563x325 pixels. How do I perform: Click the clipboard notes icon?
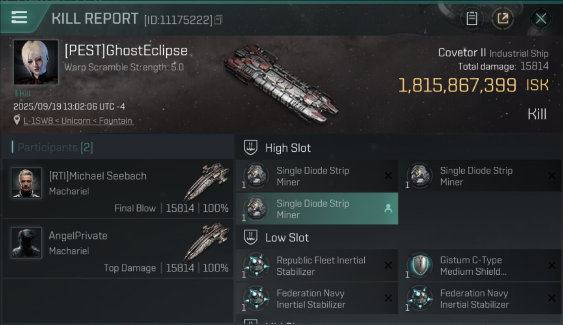click(472, 19)
